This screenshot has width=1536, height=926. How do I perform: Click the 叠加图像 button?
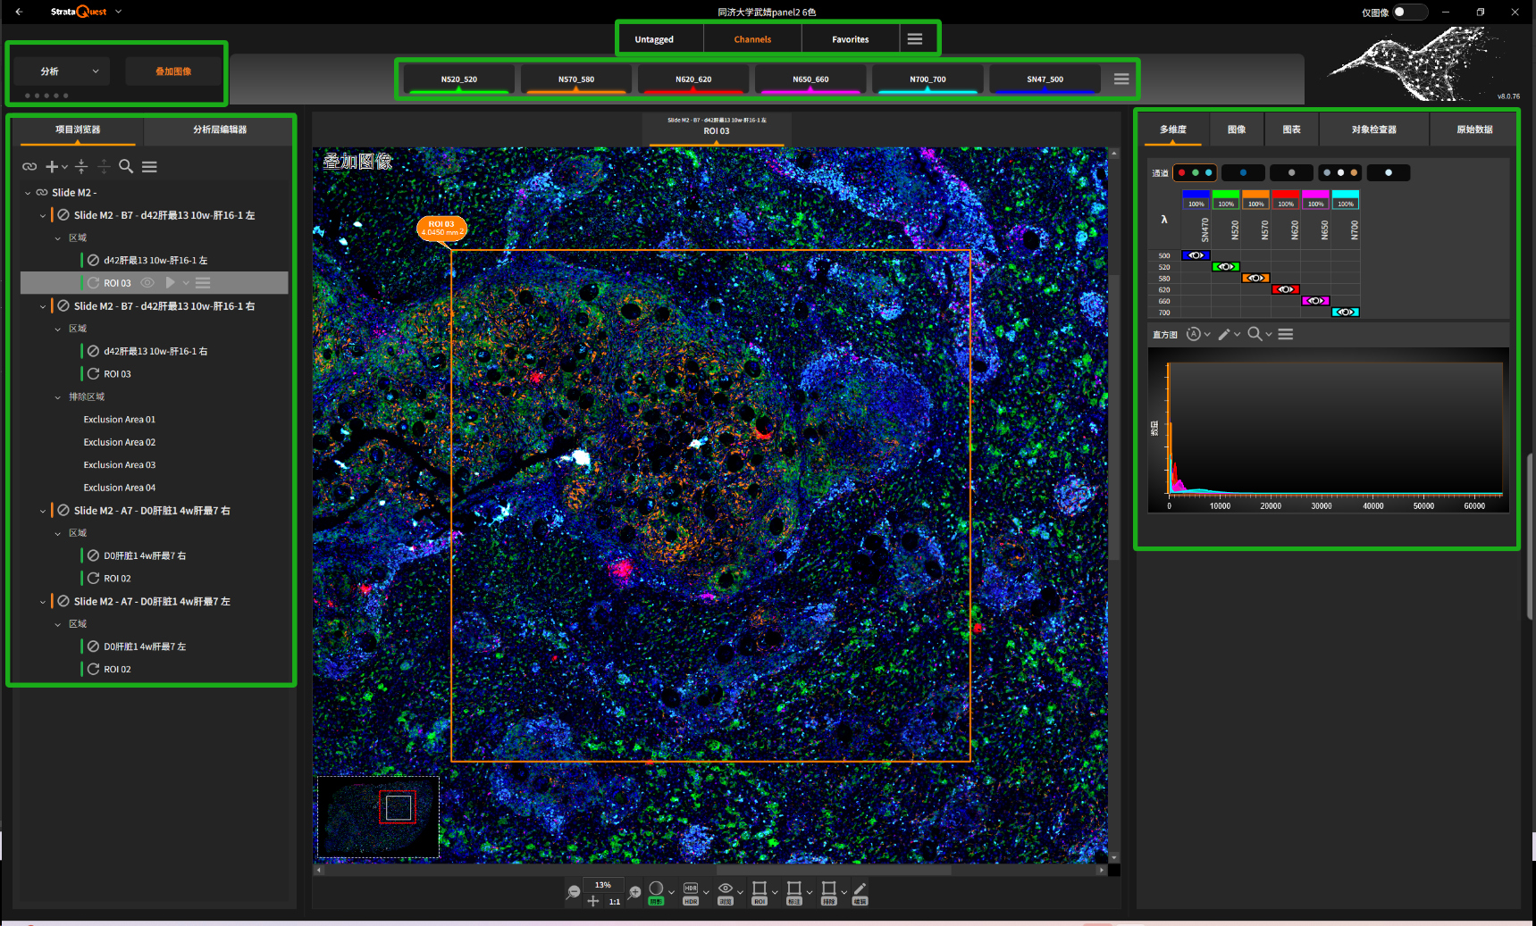[x=174, y=70]
